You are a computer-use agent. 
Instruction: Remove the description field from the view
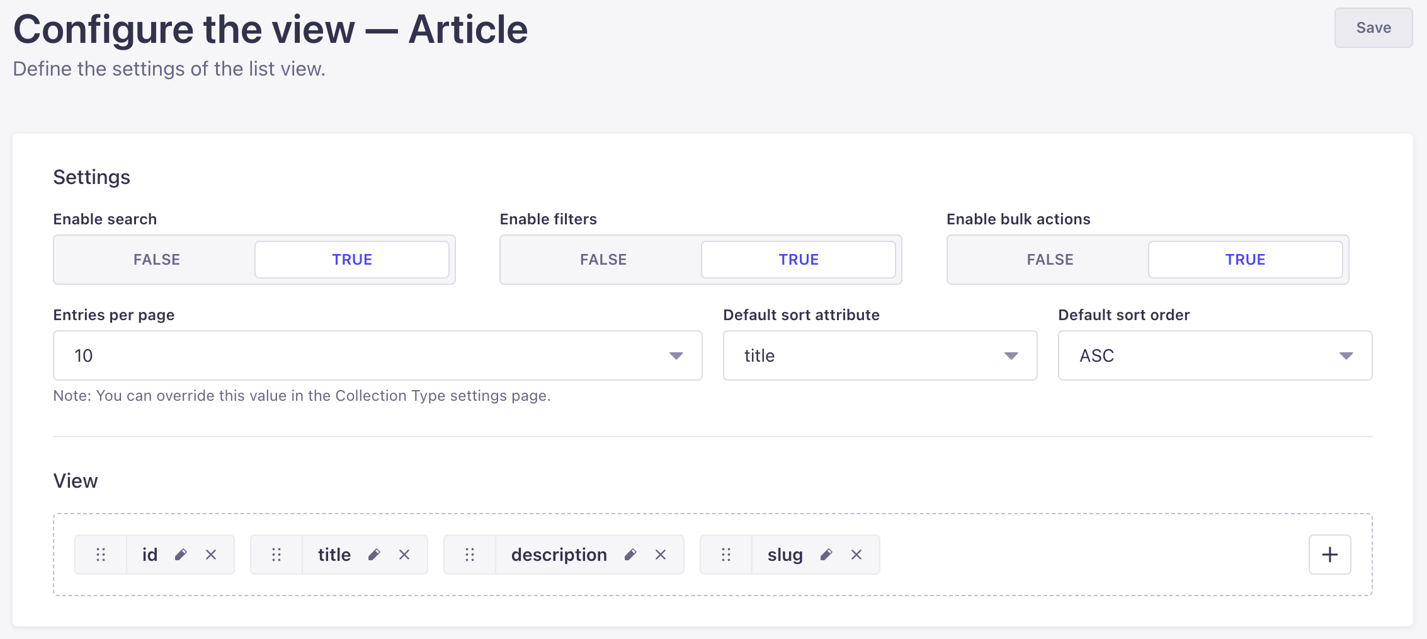pos(661,555)
